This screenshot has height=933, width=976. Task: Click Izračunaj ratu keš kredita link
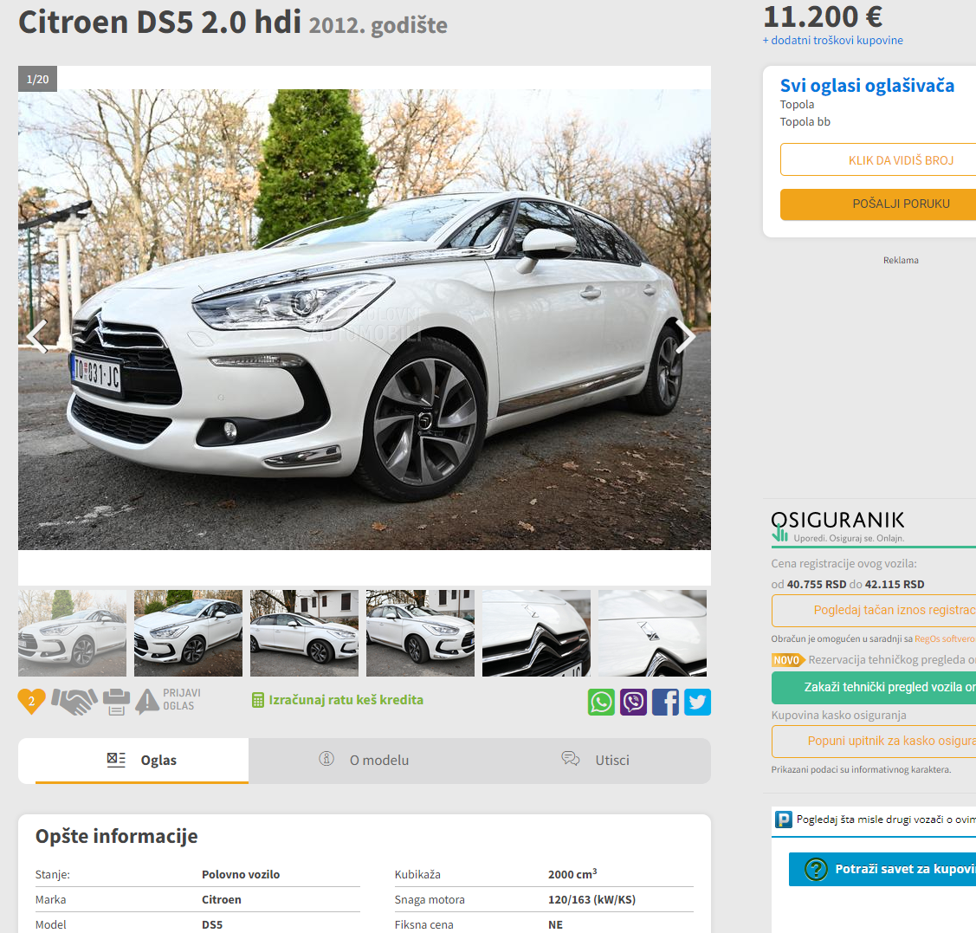pos(346,700)
